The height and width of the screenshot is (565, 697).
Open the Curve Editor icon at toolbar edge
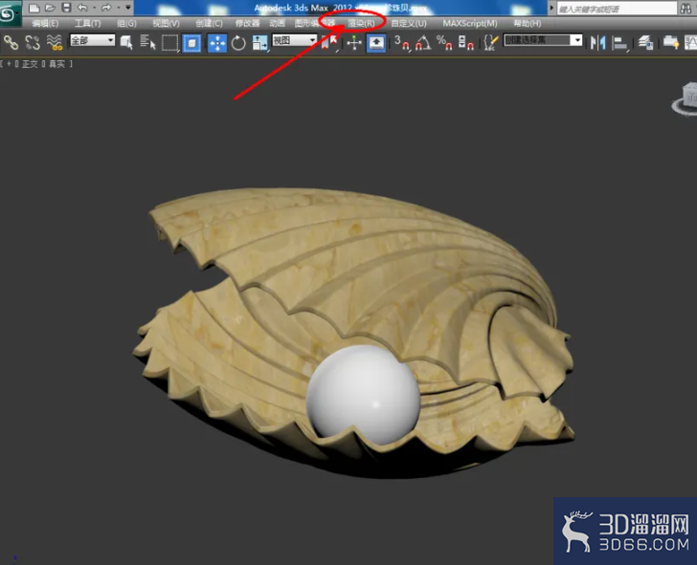point(691,43)
